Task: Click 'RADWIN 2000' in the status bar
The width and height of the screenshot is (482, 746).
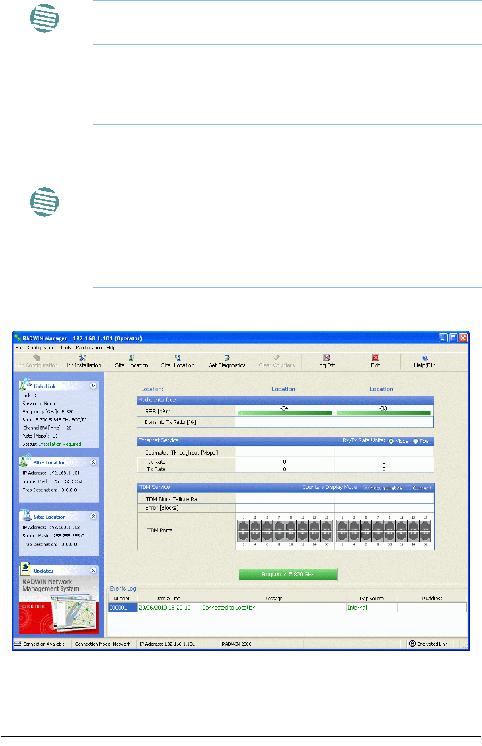Action: pos(237,644)
